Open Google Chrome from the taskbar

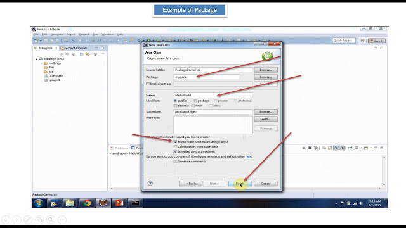[87, 203]
